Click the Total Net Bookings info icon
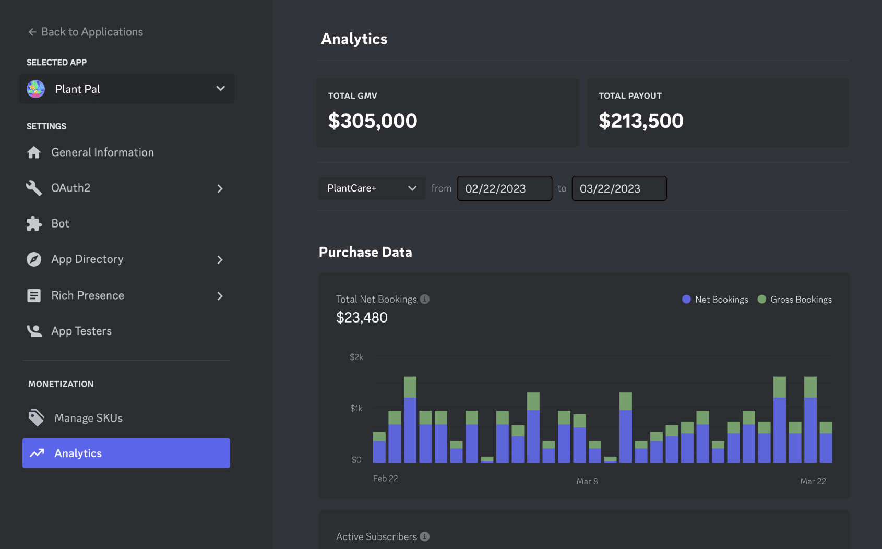 coord(425,299)
